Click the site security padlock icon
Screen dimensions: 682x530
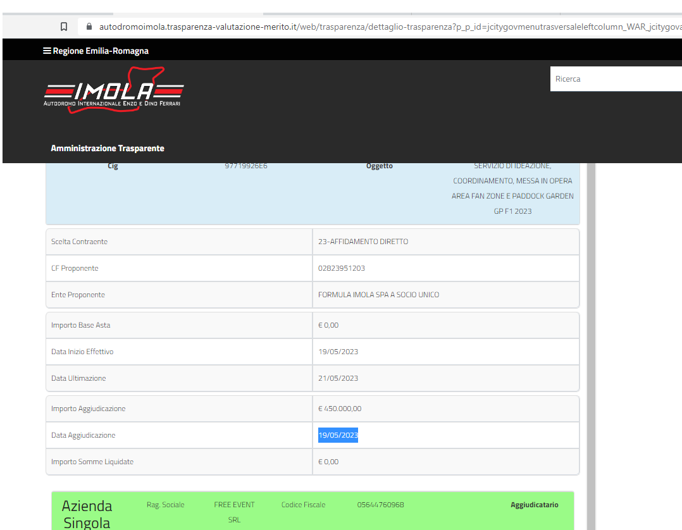(89, 27)
